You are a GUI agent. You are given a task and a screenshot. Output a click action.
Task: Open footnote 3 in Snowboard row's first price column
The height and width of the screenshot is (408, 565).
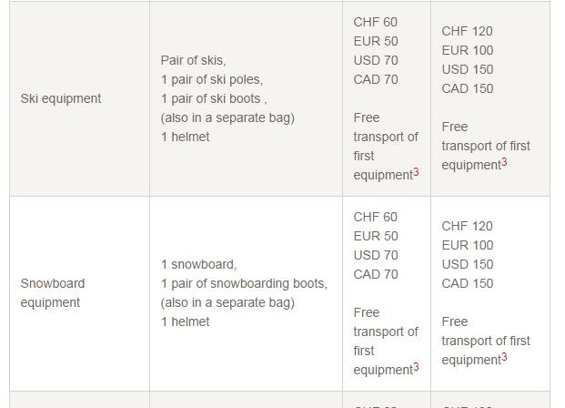point(416,367)
